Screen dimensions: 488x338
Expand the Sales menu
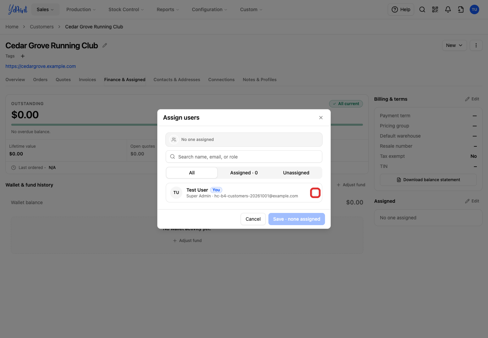45,9
